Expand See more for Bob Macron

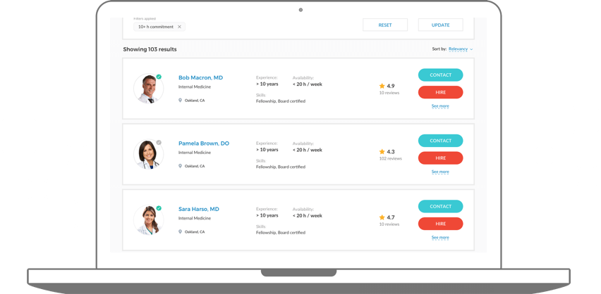440,106
